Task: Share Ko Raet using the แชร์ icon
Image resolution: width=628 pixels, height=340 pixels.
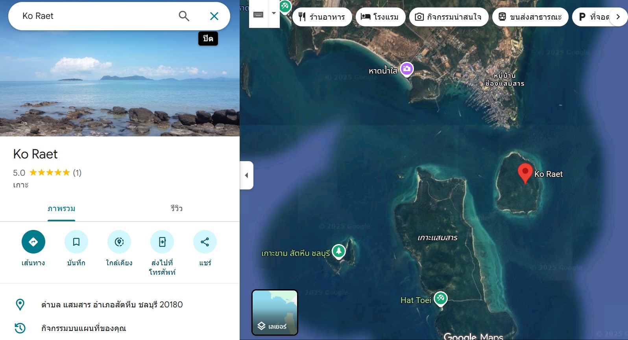Action: point(205,242)
